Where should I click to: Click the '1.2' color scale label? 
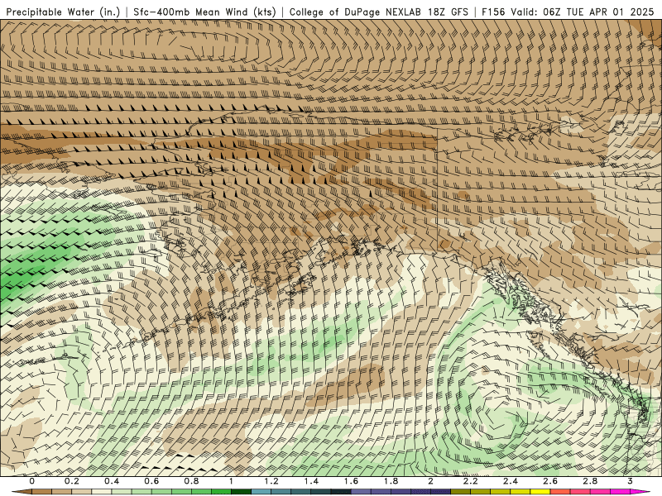271,481
